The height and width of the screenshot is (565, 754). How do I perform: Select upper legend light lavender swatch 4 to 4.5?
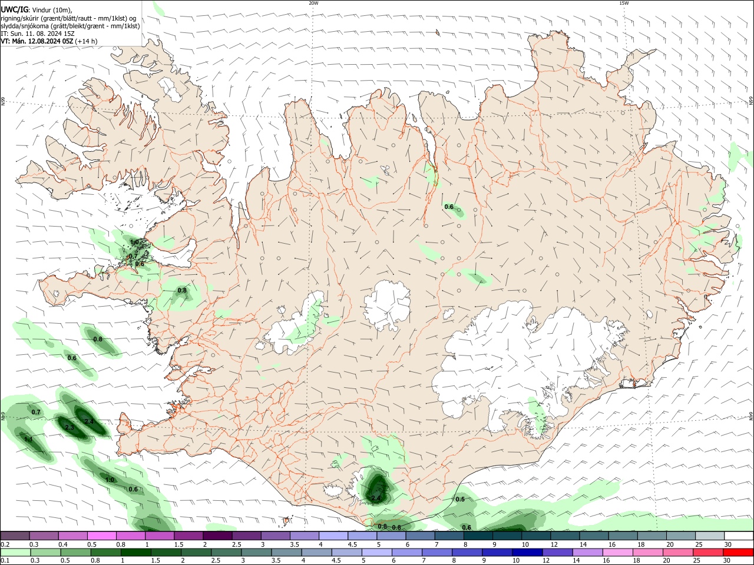pos(333,536)
